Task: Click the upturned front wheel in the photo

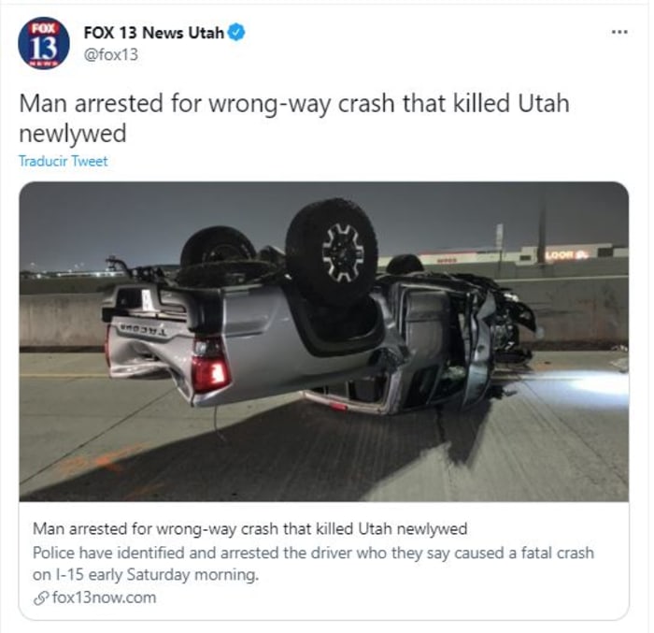Action: [333, 251]
